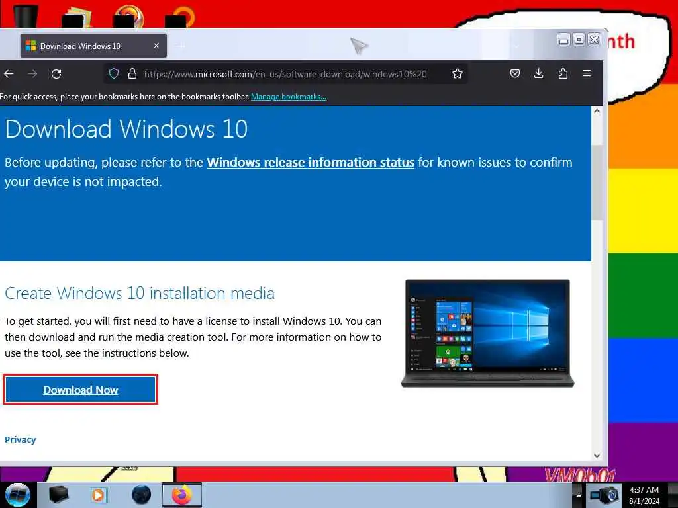This screenshot has height=508, width=678.
Task: Open the Privacy link
Action: pyautogui.click(x=21, y=439)
